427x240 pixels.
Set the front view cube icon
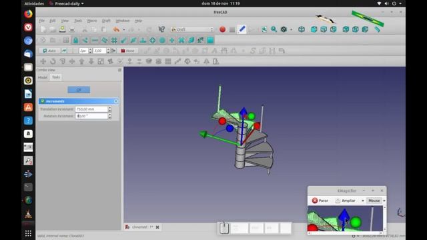[x=314, y=29]
